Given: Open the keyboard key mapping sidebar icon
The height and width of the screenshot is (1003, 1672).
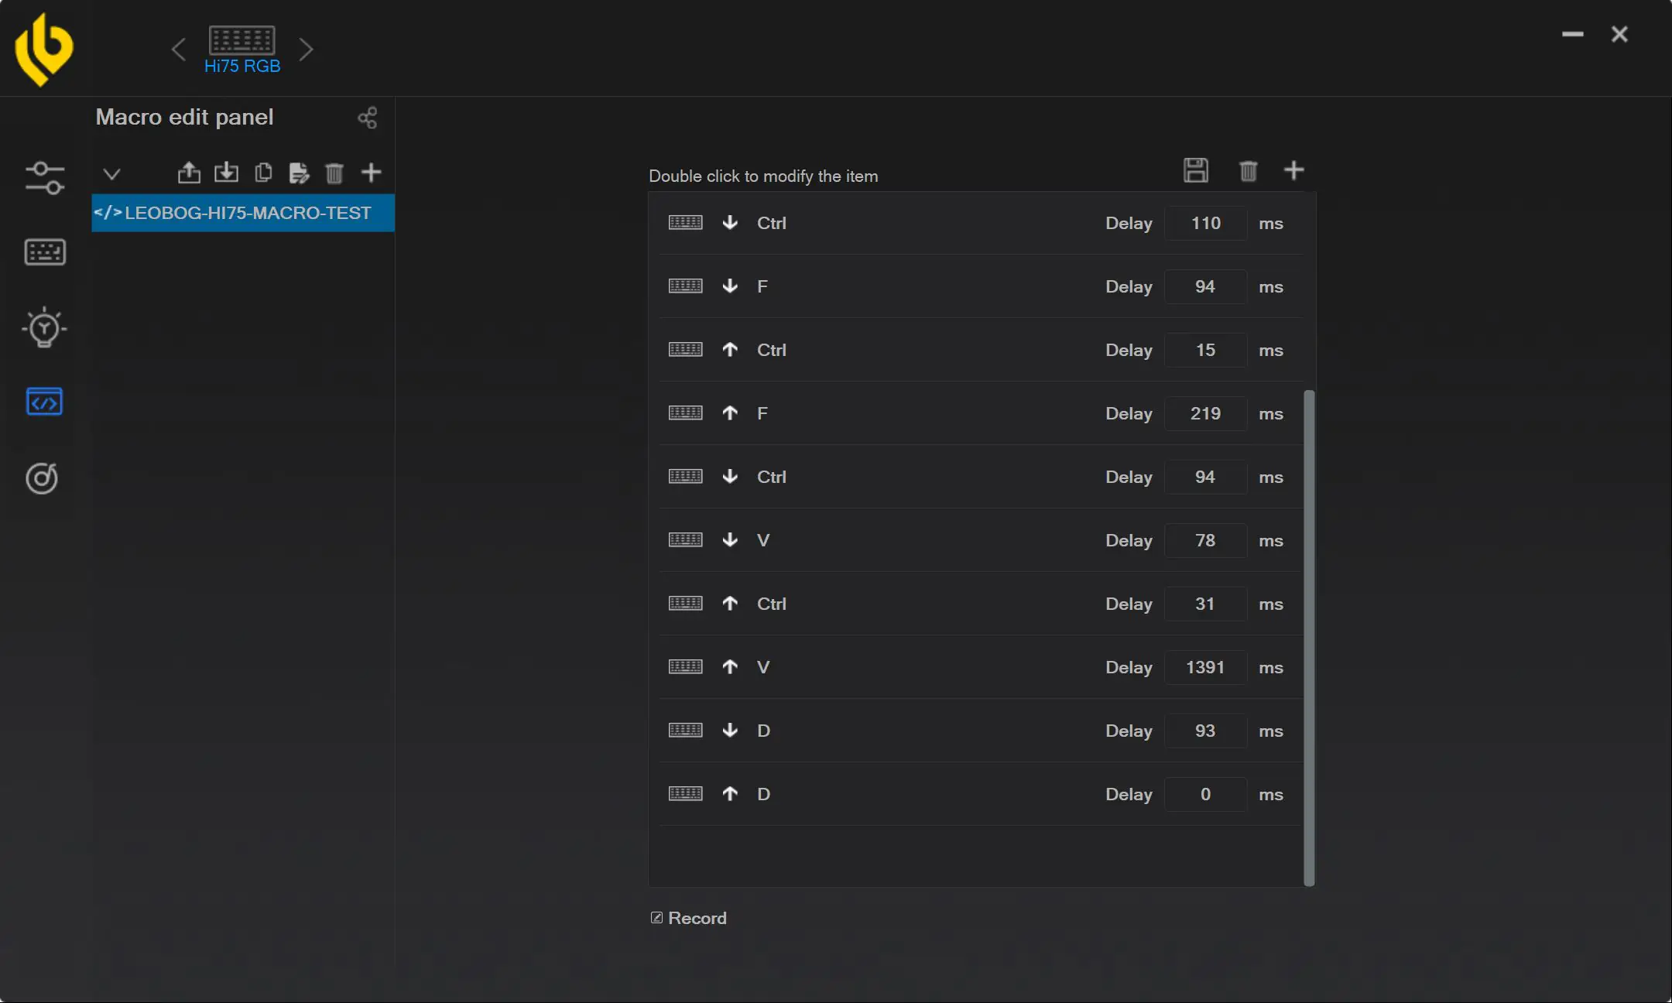Looking at the screenshot, I should [45, 252].
